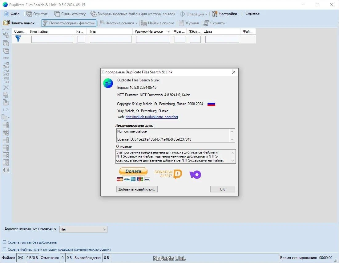Click the size filter input field

pyautogui.click(x=153, y=39)
